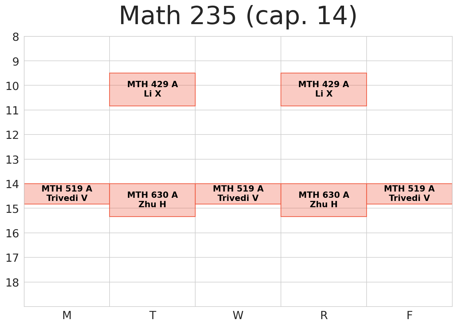The height and width of the screenshot is (326, 457).
Task: Pick the Tuesday MTH 630 A block
Action: click(152, 200)
